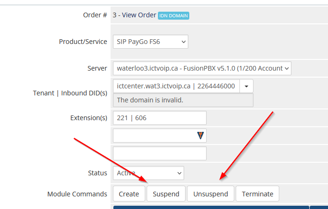Click the 'Extension(s)' label
328x209 pixels.
(x=89, y=118)
